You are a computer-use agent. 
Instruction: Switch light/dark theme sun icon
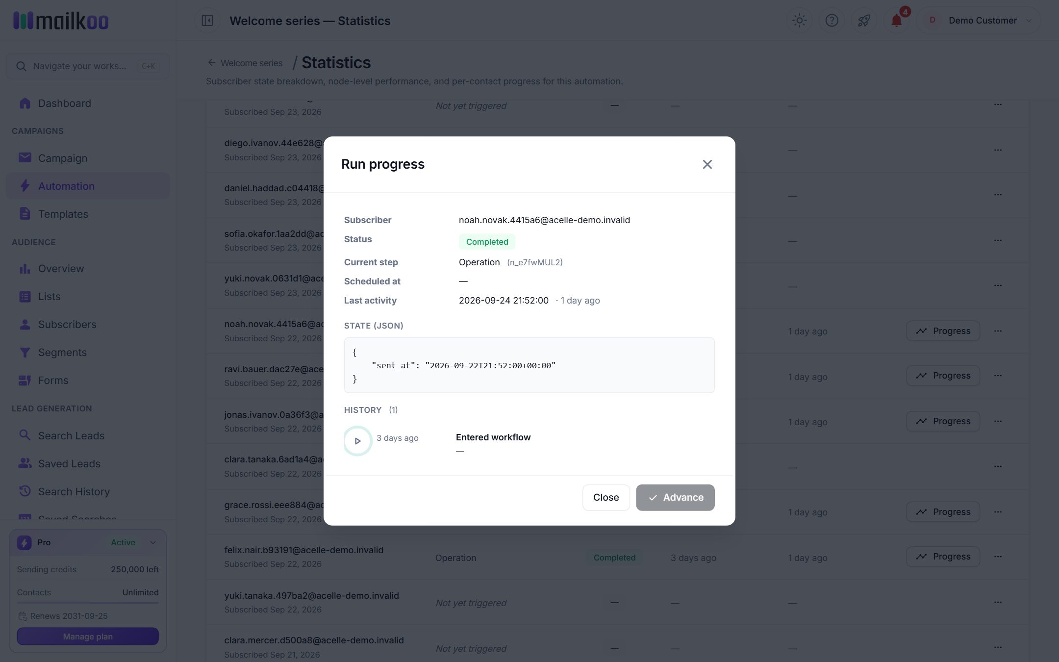tap(799, 20)
